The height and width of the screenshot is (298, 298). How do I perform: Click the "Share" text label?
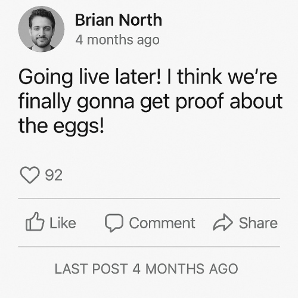click(258, 223)
